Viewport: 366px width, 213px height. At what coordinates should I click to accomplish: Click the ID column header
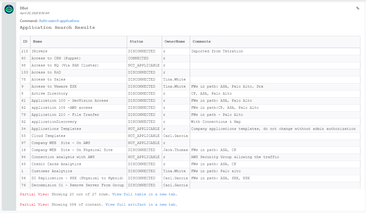(x=25, y=42)
